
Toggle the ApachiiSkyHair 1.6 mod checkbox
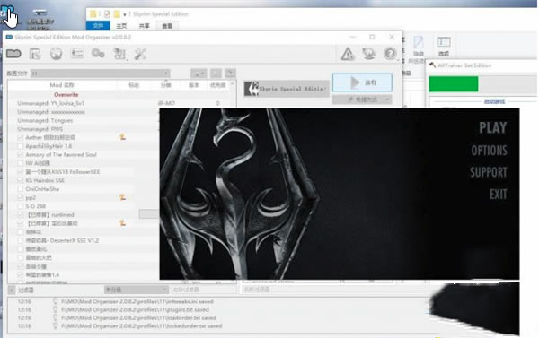click(x=21, y=146)
